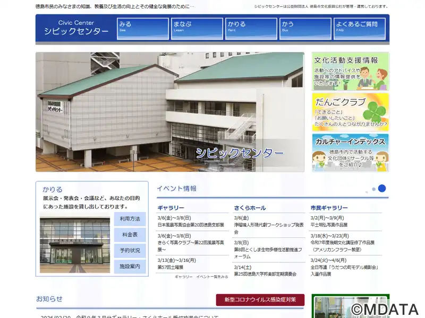Click the 新型コロナウイルス感染症対策 button
This screenshot has height=318, width=425.
point(260,300)
